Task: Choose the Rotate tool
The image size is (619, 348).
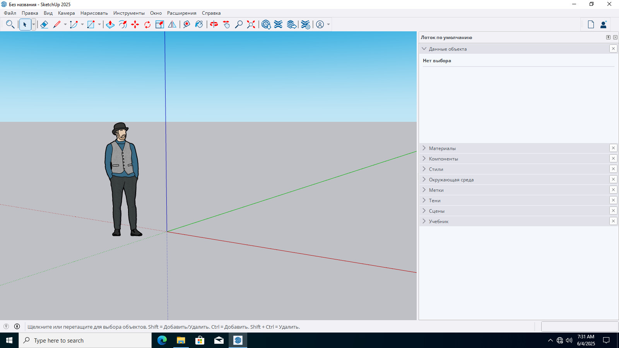Action: click(147, 24)
